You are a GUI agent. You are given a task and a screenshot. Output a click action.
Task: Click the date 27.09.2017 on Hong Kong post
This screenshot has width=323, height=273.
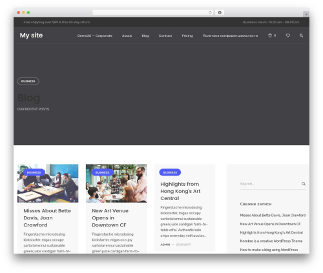click(183, 245)
